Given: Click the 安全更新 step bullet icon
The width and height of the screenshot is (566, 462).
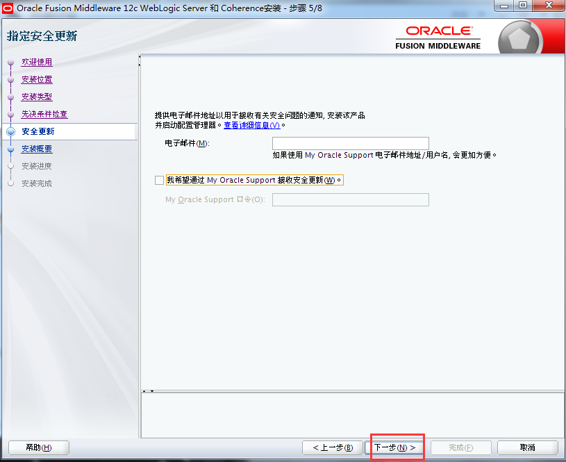Looking at the screenshot, I should tap(11, 131).
